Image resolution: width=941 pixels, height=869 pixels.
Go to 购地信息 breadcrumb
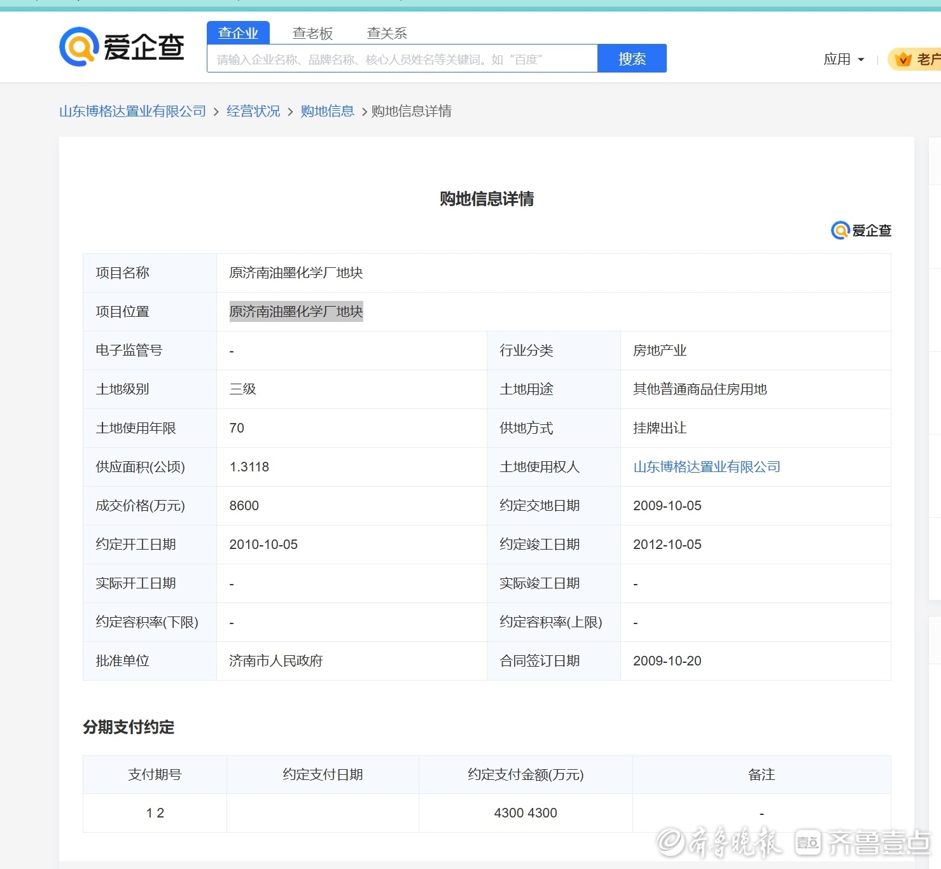point(327,111)
